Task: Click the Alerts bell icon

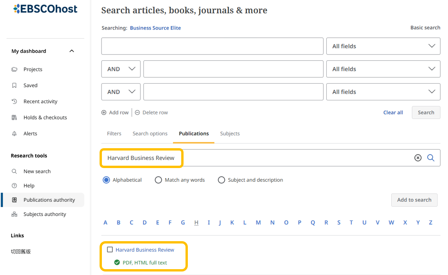Action: coord(14,133)
